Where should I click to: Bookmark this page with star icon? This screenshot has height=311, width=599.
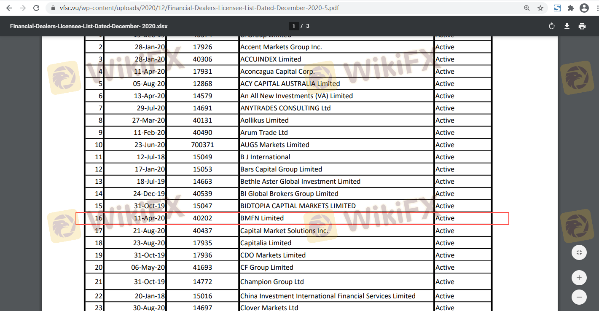pyautogui.click(x=540, y=8)
